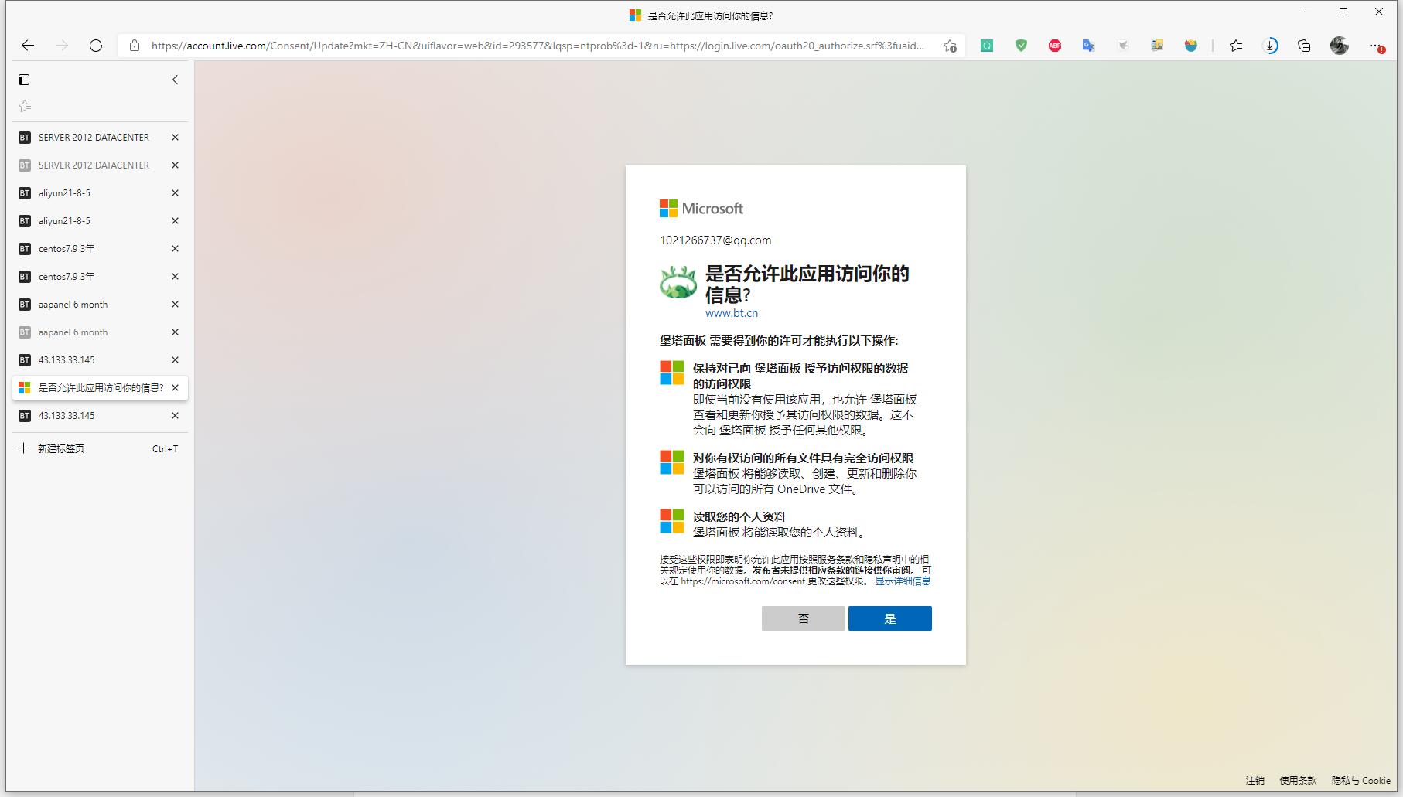1403x797 pixels.
Task: Open the ABP Adblock Plus extension
Action: pyautogui.click(x=1055, y=46)
